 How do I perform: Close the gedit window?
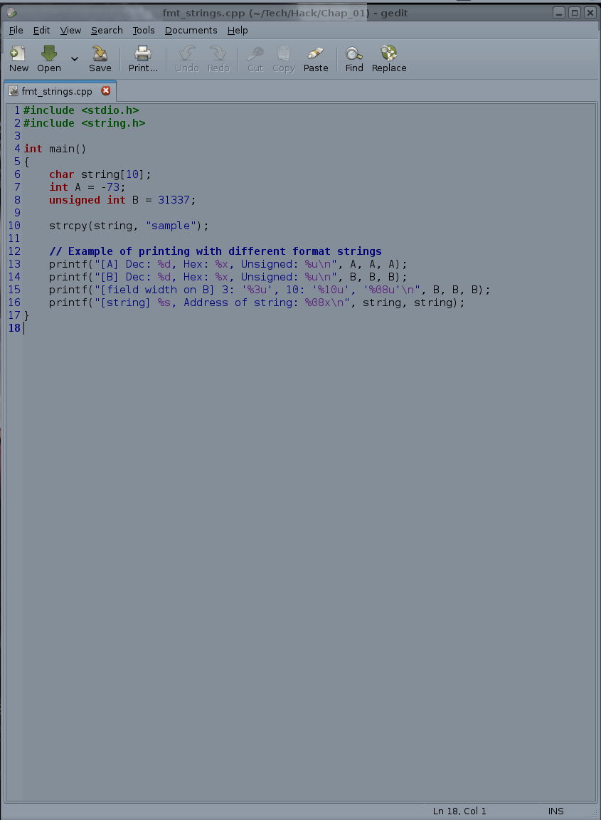pos(590,13)
